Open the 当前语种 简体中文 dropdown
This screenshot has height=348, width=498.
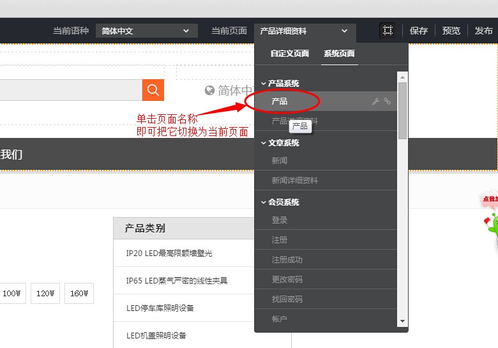146,31
